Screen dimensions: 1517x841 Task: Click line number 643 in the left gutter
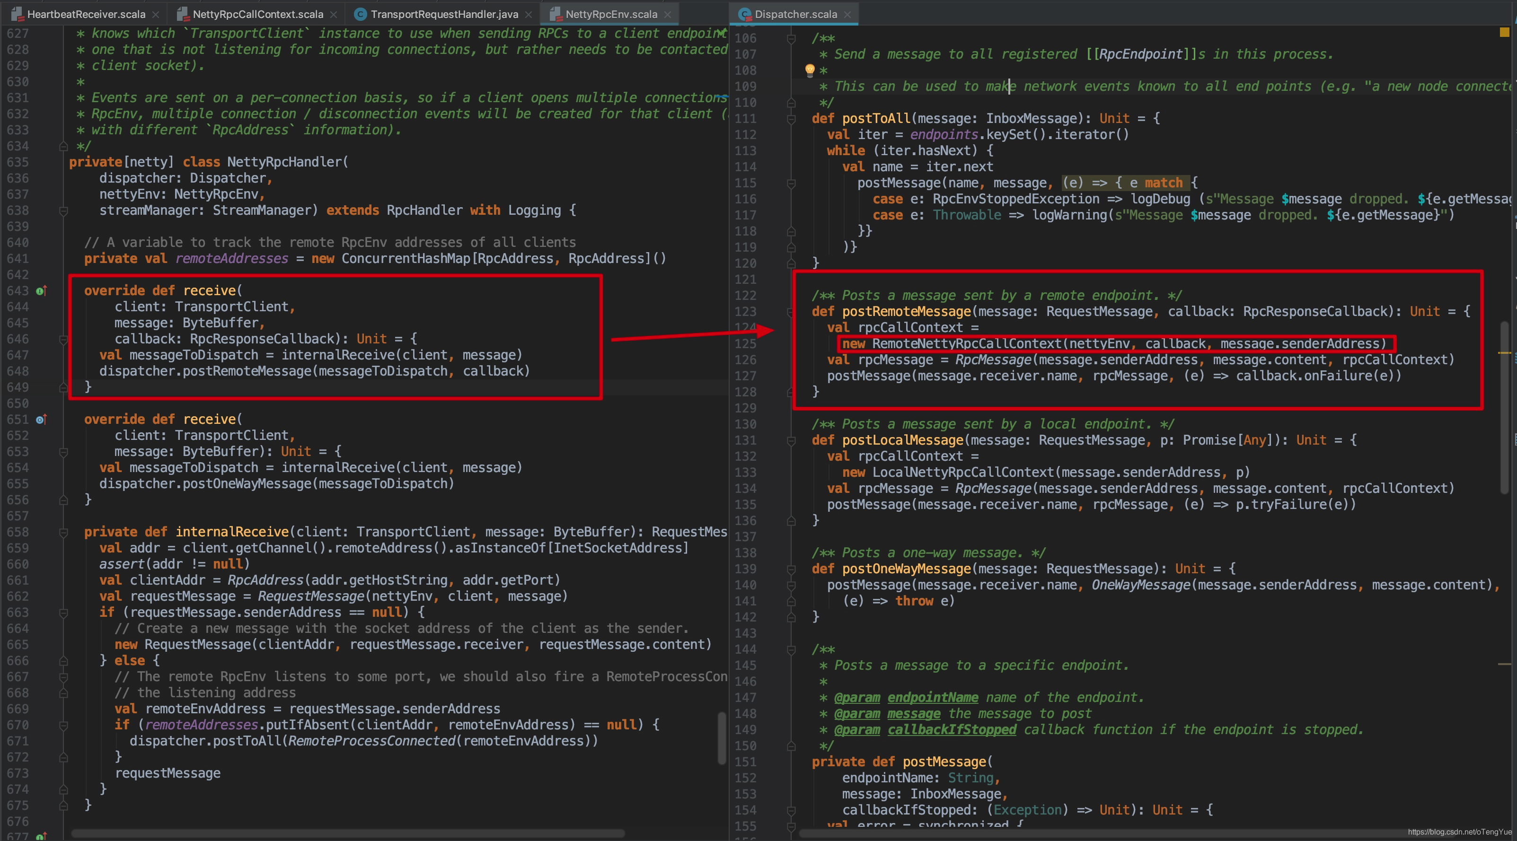(x=18, y=291)
